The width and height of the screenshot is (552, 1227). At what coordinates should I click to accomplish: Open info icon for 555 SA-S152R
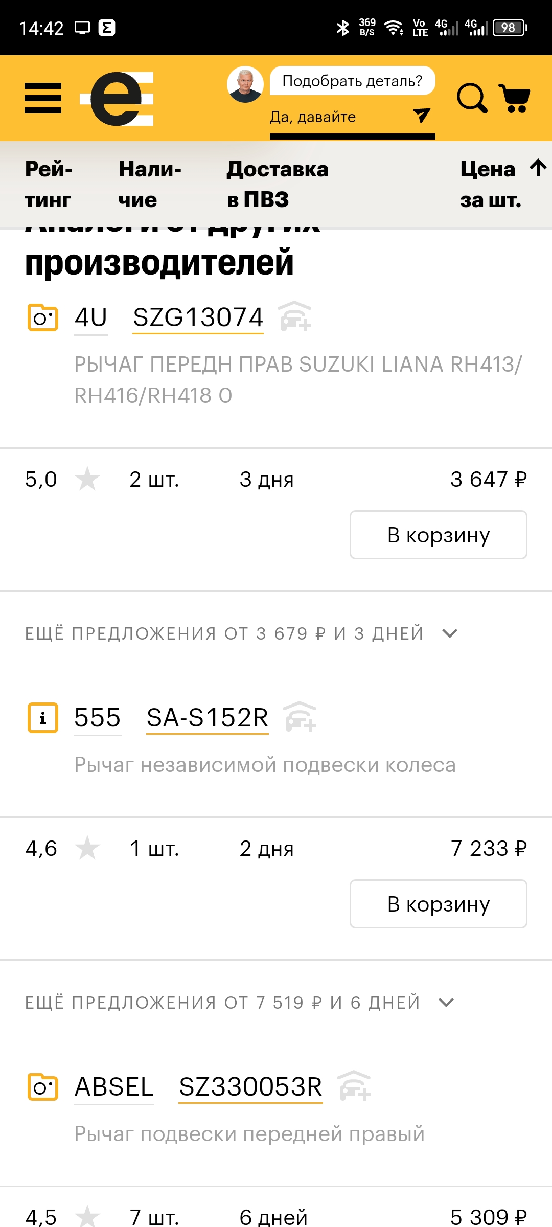[x=43, y=718]
